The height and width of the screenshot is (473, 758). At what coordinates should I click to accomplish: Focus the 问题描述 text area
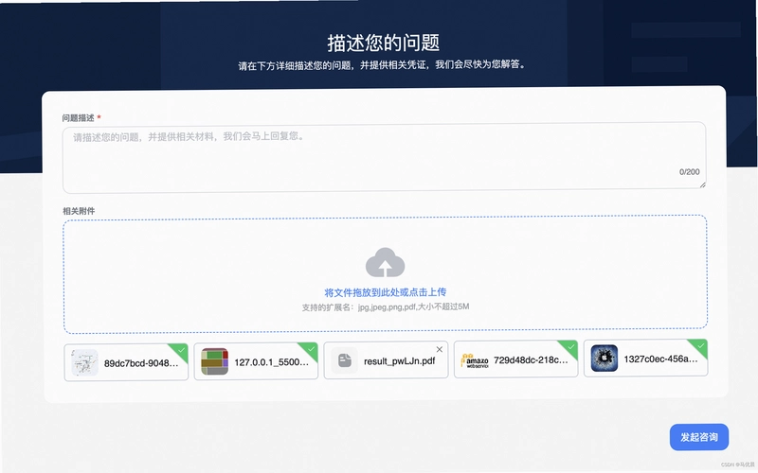click(385, 158)
